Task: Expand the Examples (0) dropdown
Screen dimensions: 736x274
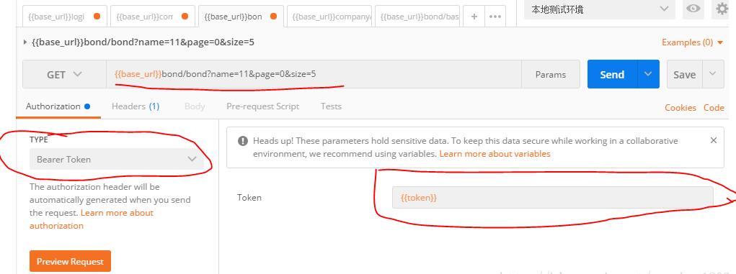Action: [693, 42]
